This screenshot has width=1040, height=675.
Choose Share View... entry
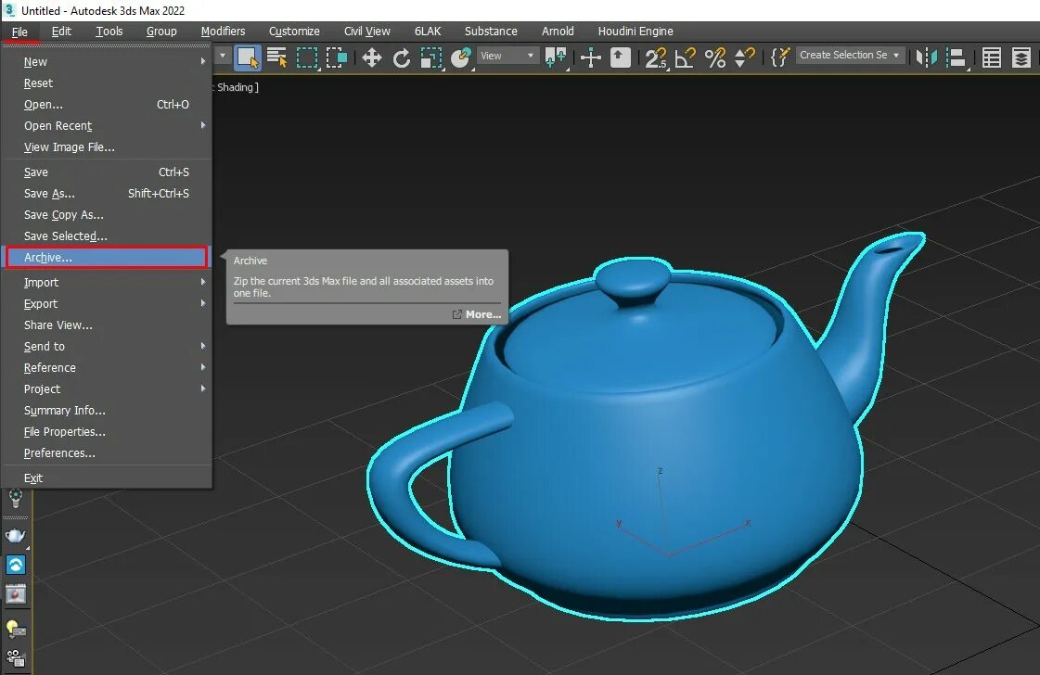point(107,325)
